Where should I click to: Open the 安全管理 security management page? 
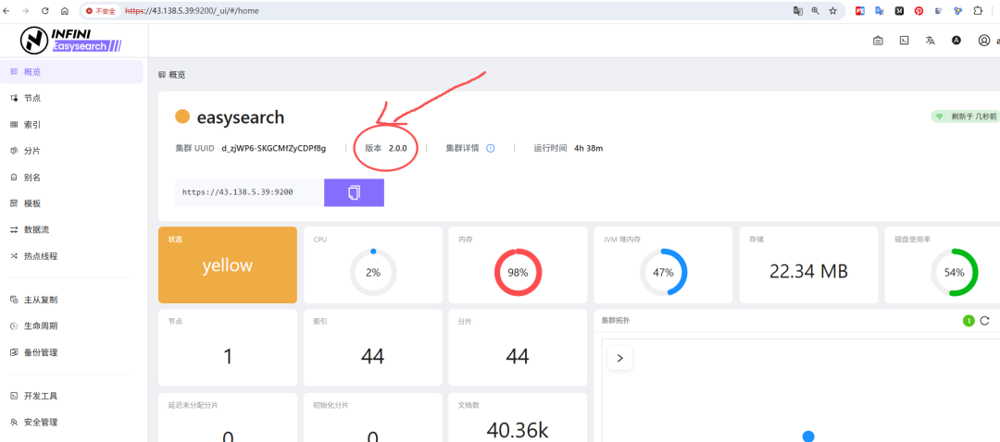click(x=71, y=423)
